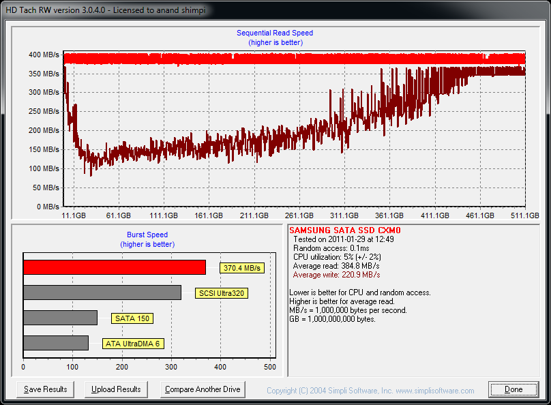The width and height of the screenshot is (551, 405).
Task: Click the Burst Speed chart title
Action: coord(147,235)
